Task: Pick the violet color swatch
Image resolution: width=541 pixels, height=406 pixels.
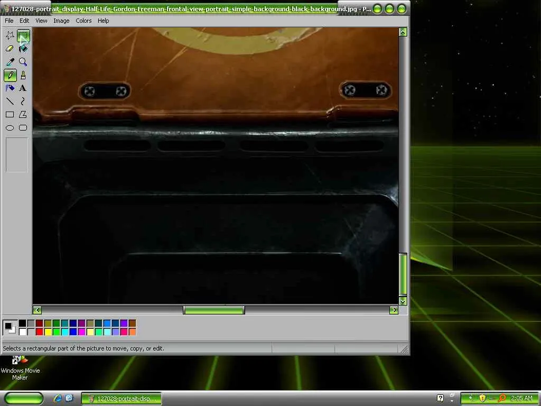Action: click(124, 324)
